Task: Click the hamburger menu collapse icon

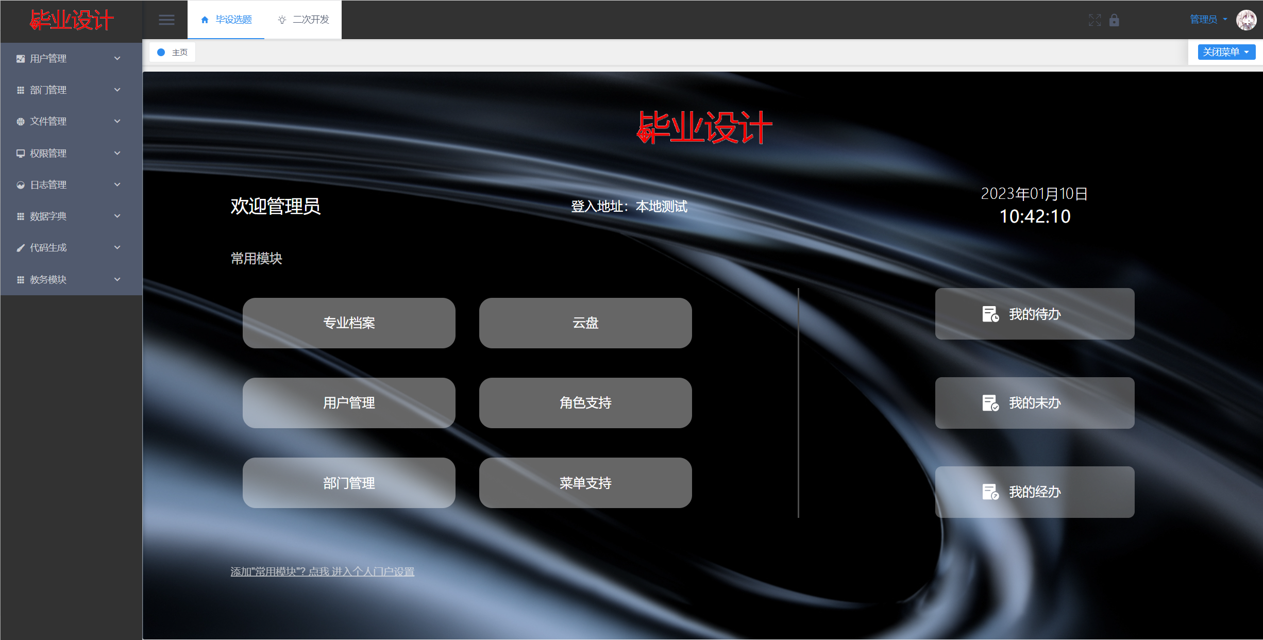Action: pyautogui.click(x=166, y=20)
